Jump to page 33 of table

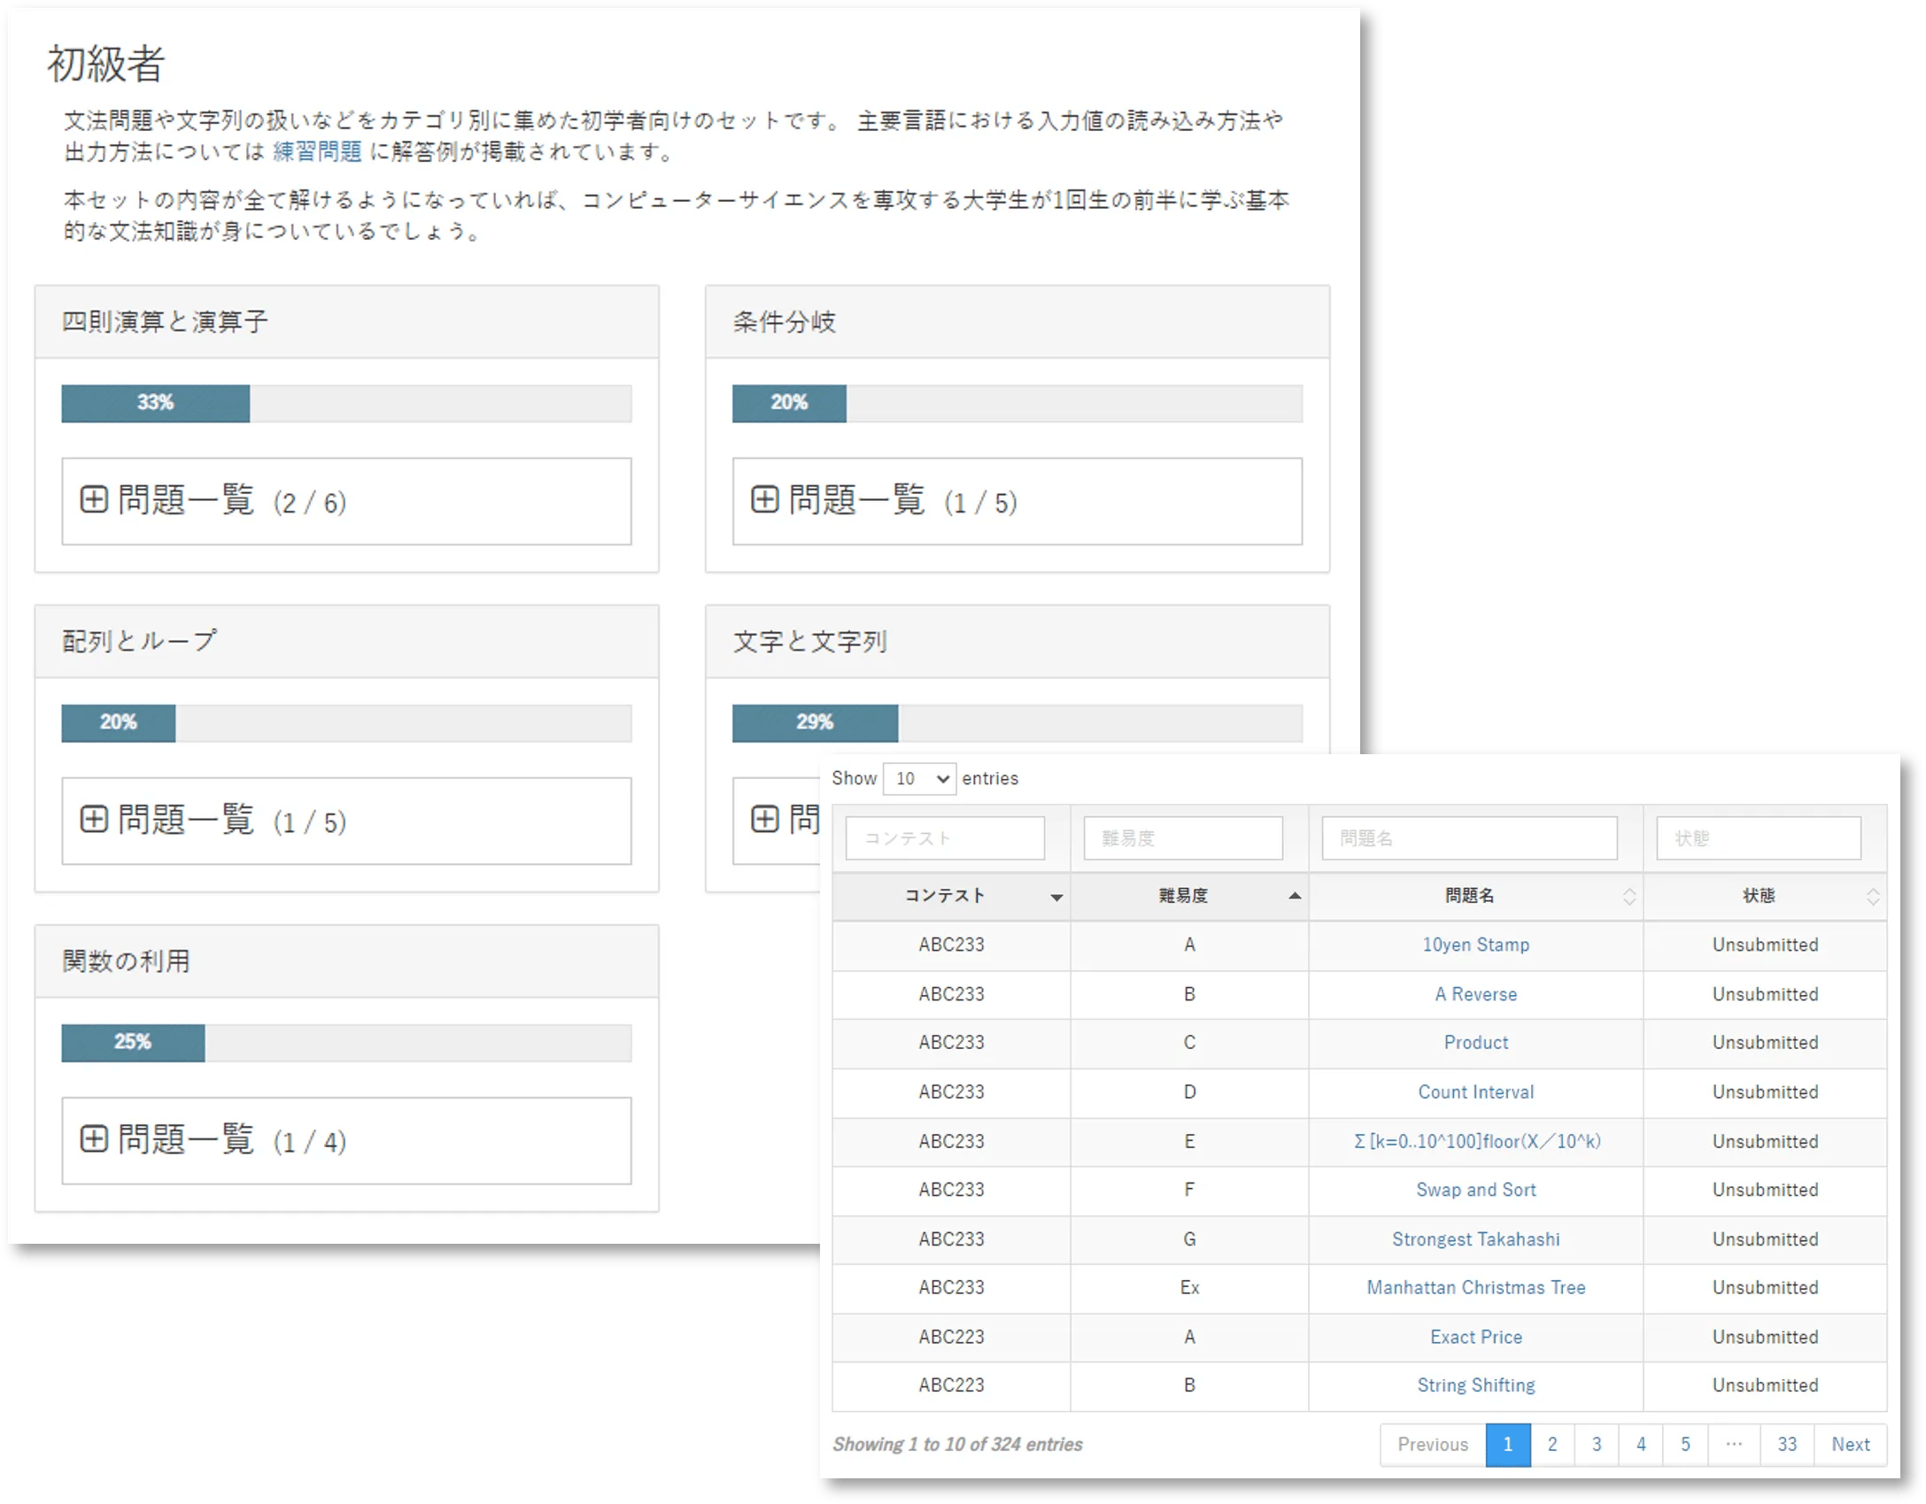point(1787,1445)
